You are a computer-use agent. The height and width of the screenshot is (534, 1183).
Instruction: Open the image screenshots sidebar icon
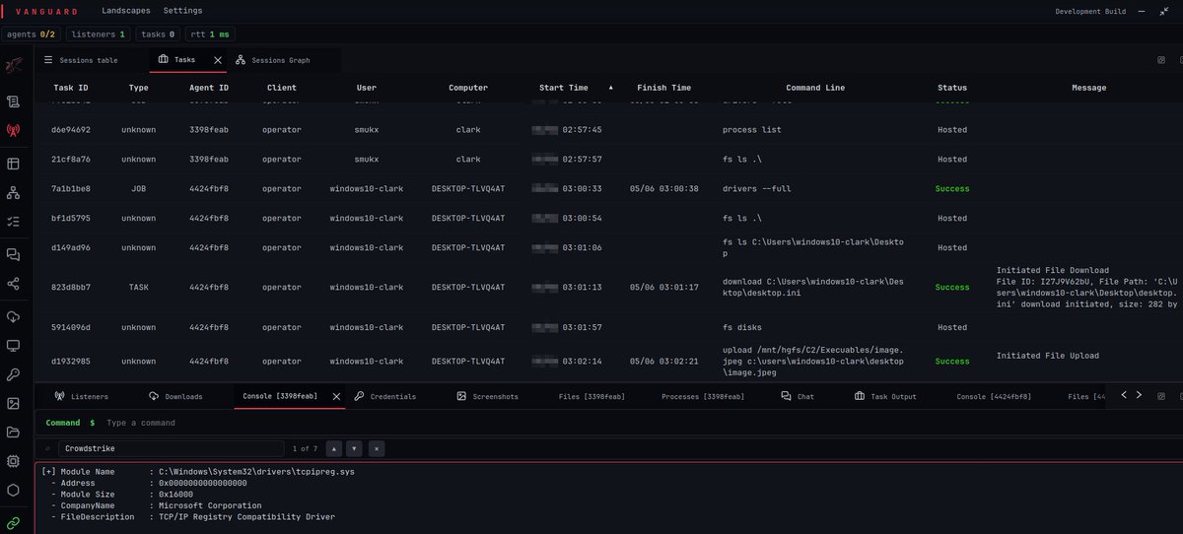tap(14, 403)
